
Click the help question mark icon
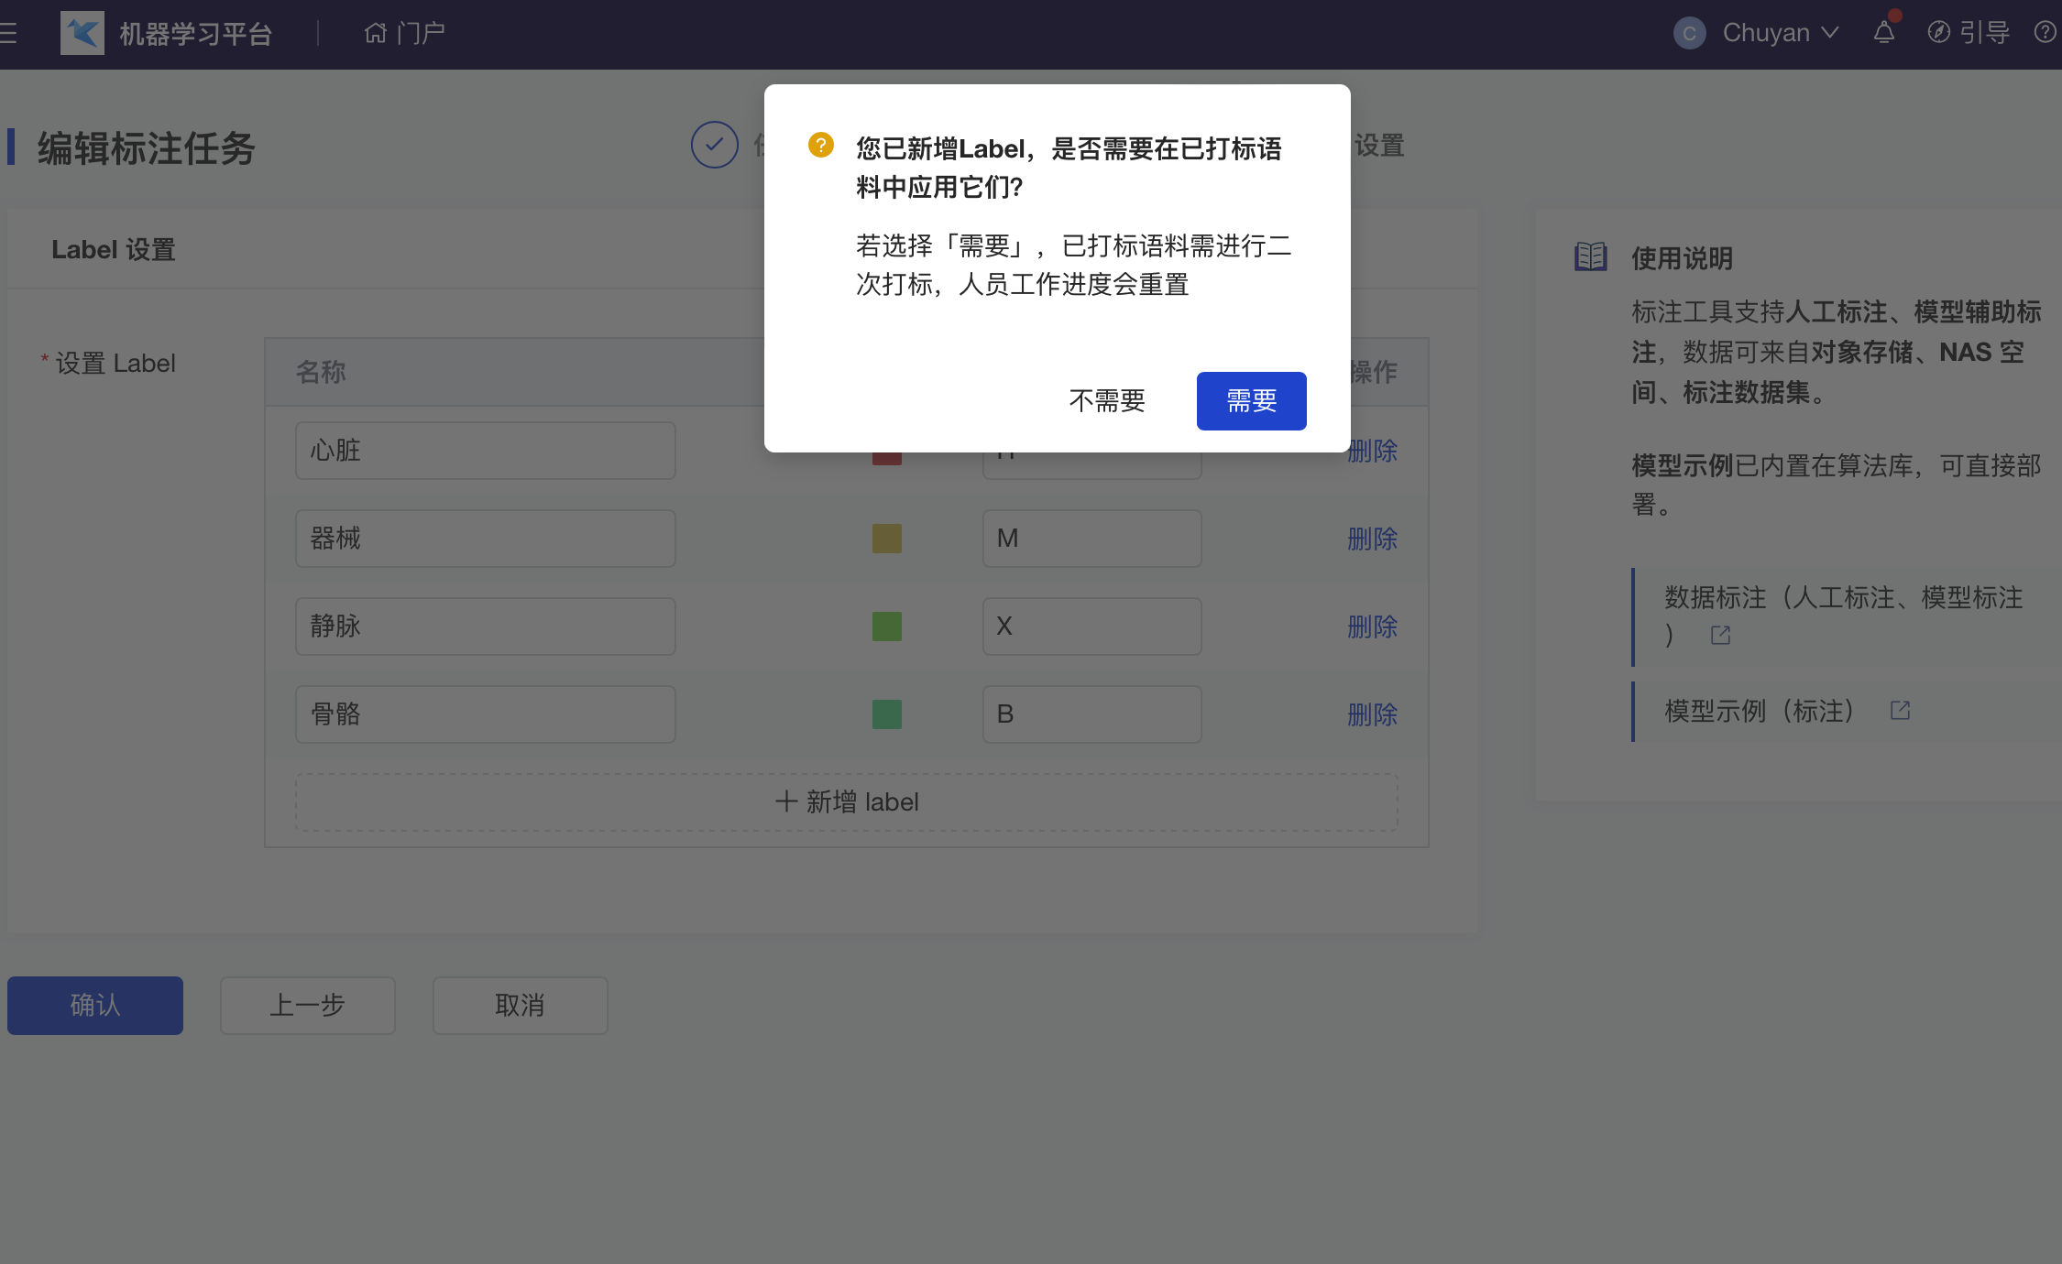pos(2044,33)
